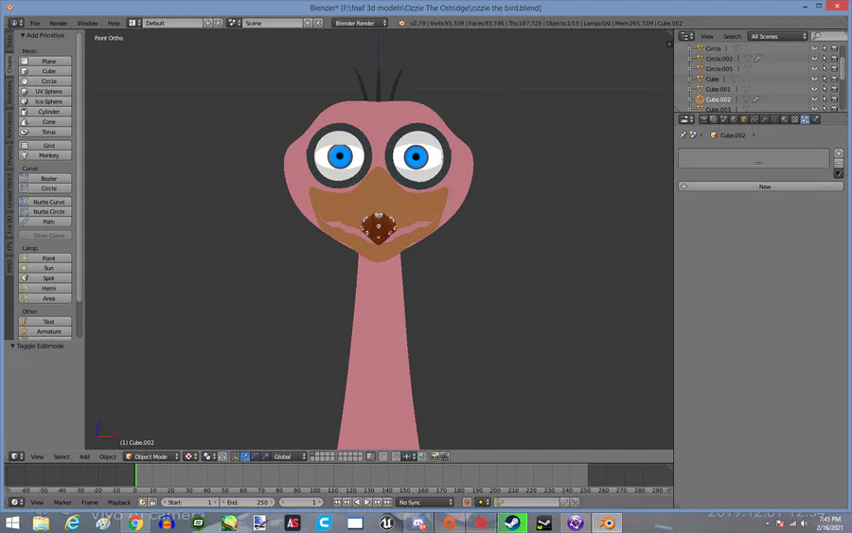Expand the All Scenes outliner filter dropdown

778,36
